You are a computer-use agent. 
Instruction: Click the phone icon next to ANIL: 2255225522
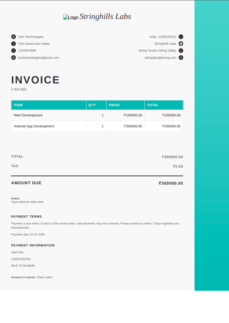pos(181,37)
